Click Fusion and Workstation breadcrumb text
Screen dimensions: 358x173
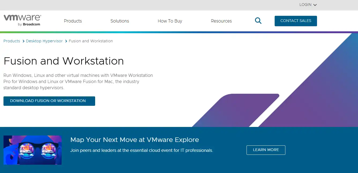tap(91, 41)
